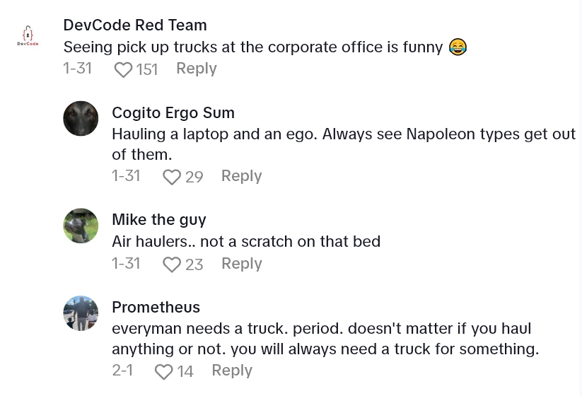582x396 pixels.
Task: Click Cogito Ergo Sum's profile picture
Action: 81,118
